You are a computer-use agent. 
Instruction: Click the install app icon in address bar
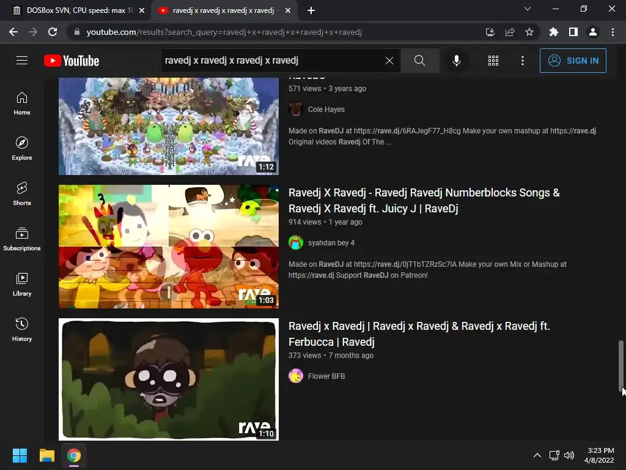pos(490,32)
